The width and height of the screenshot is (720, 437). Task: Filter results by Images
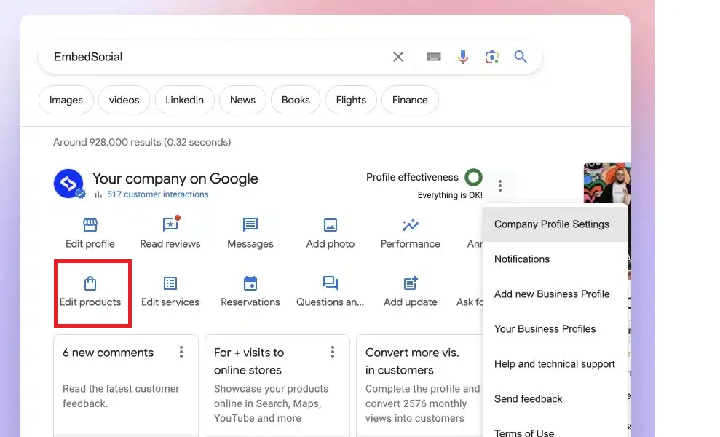[x=66, y=101]
